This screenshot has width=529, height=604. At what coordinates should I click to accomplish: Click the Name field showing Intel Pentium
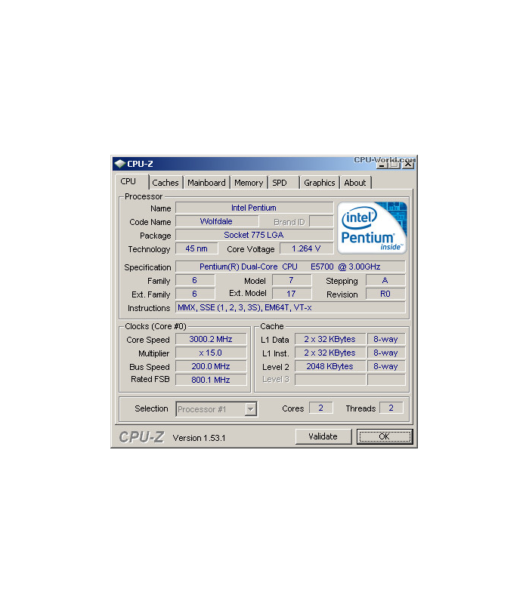pos(254,208)
